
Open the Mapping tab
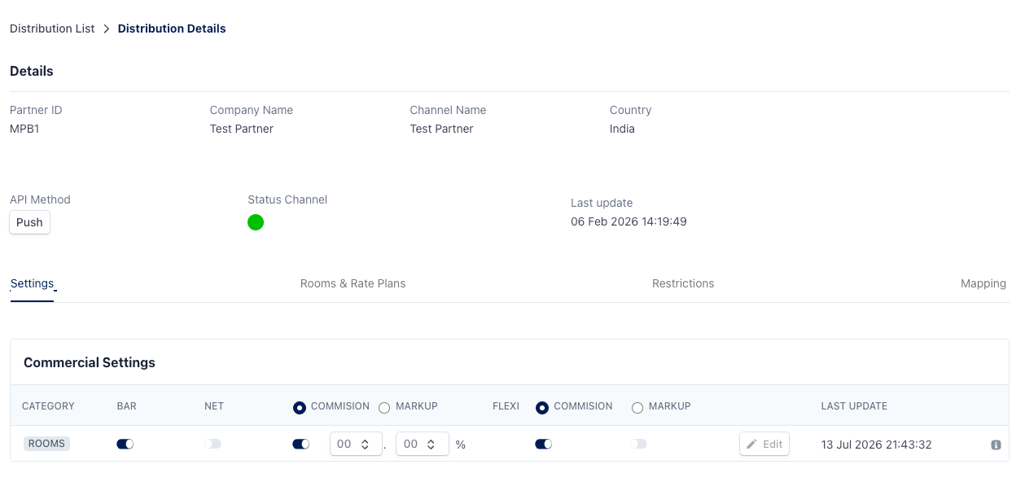[x=983, y=283]
